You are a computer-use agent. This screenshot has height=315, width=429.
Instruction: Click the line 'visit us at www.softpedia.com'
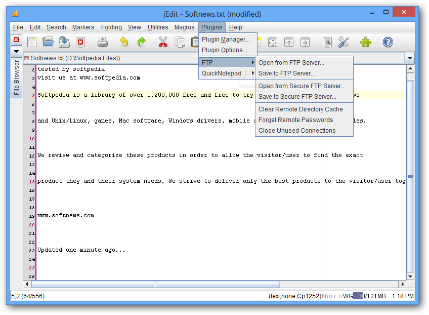pyautogui.click(x=89, y=78)
